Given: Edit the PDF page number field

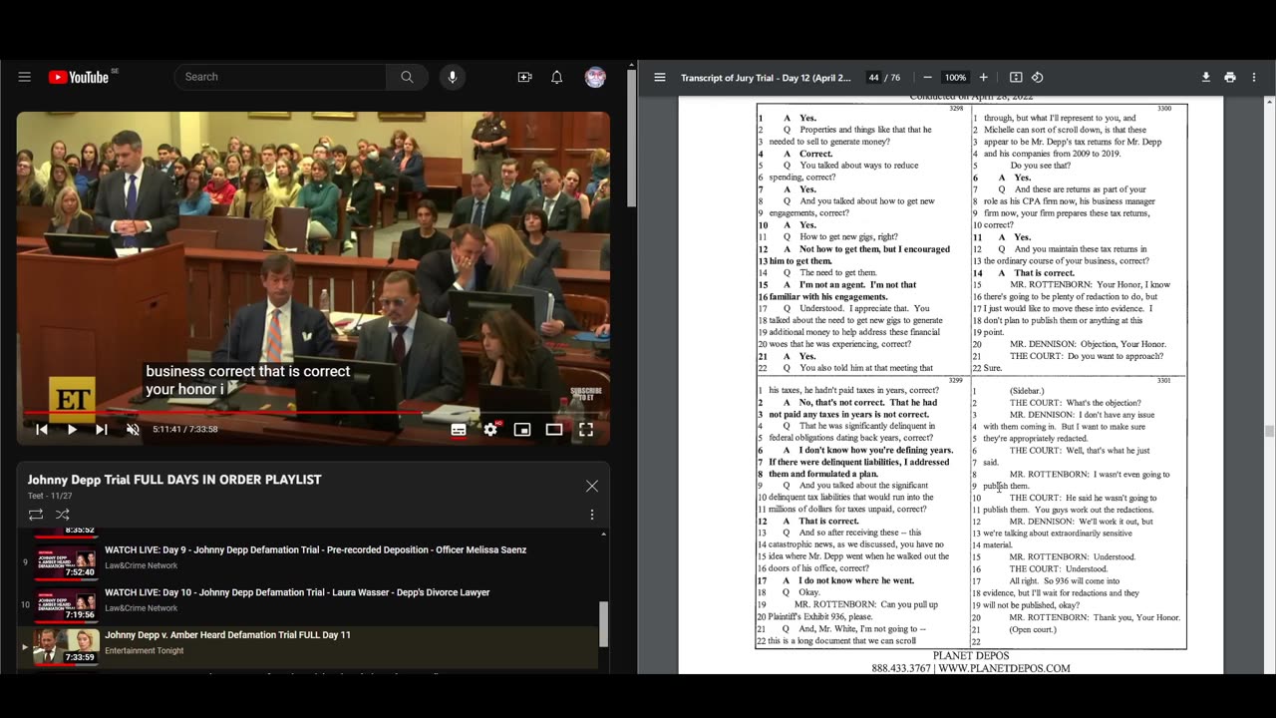Looking at the screenshot, I should [x=873, y=78].
